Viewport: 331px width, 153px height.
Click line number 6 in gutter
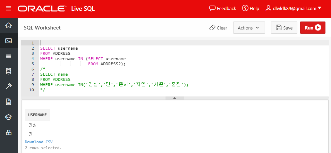[33, 69]
